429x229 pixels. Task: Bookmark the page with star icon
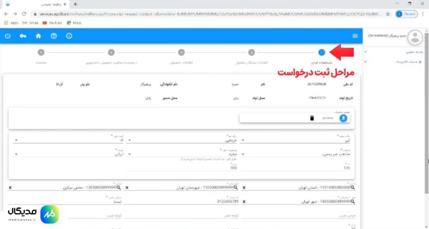388,14
